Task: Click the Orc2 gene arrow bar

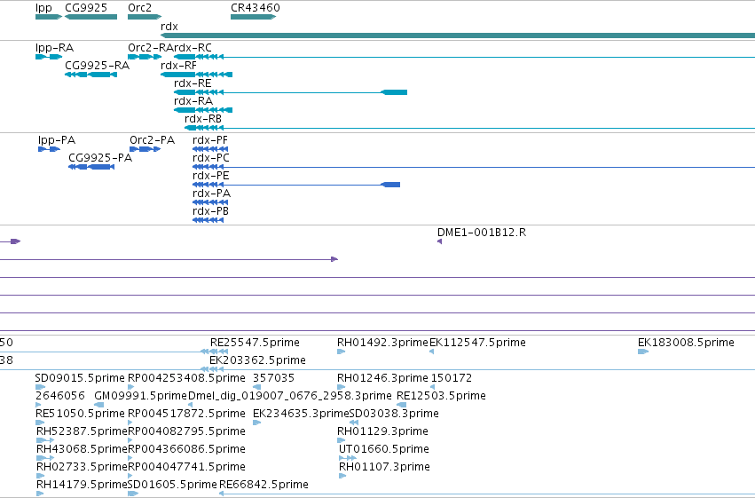Action: click(x=145, y=17)
